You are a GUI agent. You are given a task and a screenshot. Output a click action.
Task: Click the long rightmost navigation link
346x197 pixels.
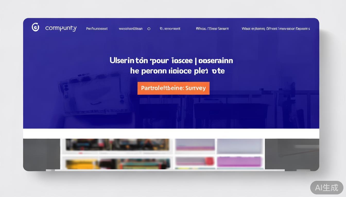click(x=275, y=29)
